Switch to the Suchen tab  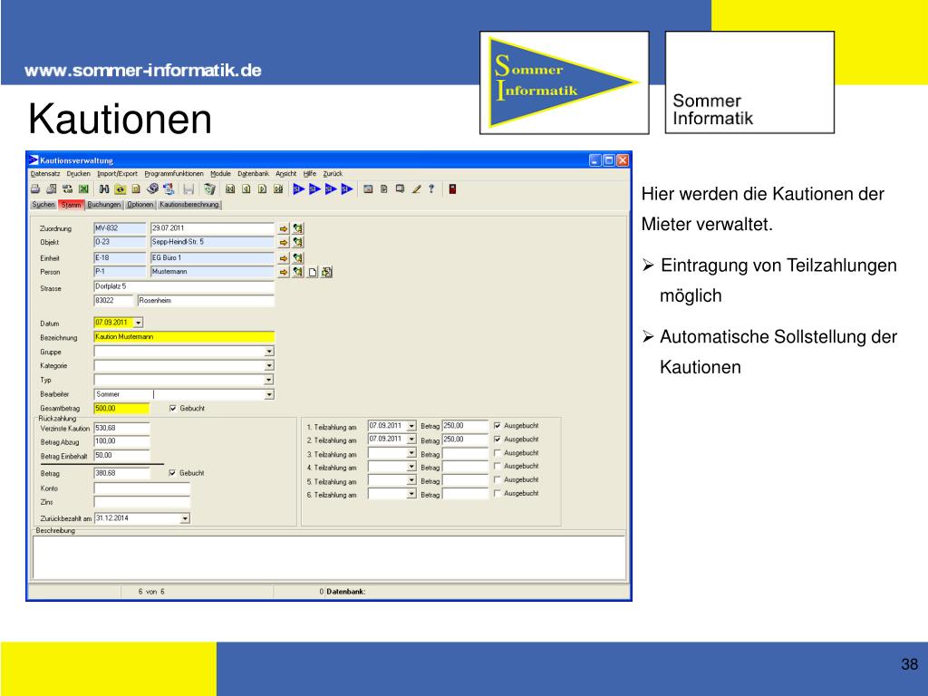click(x=43, y=205)
